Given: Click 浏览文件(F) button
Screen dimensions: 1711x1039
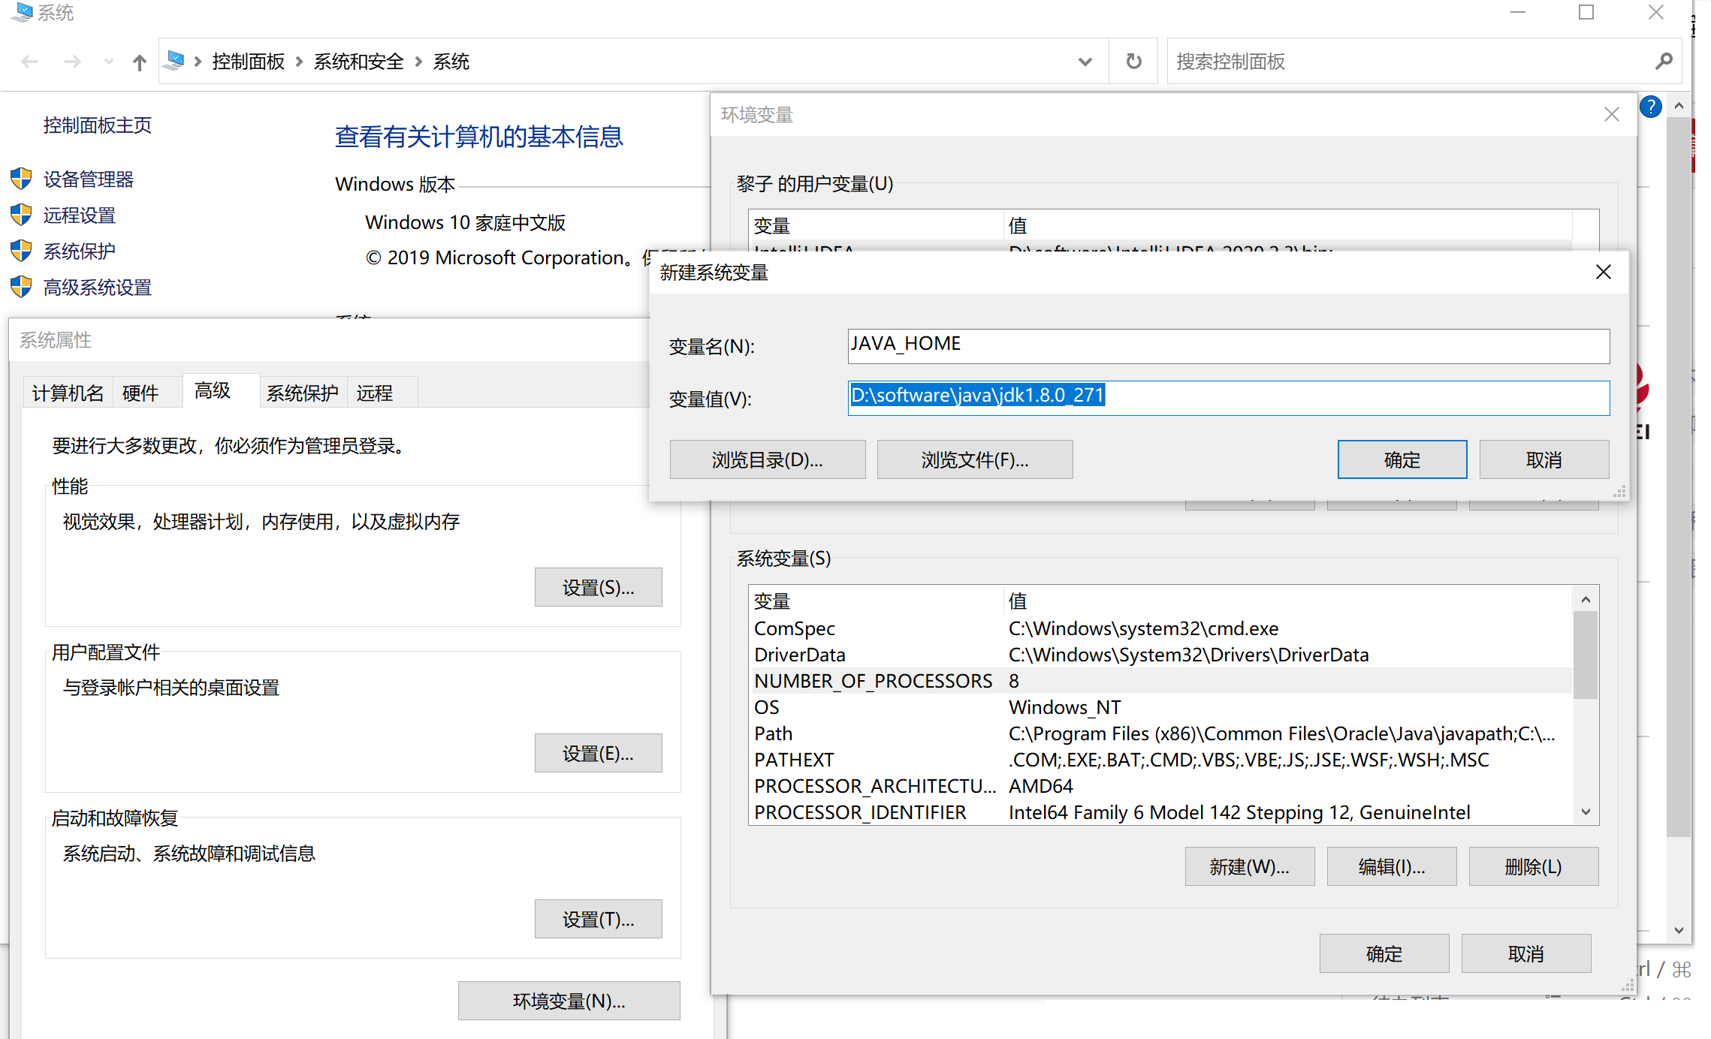Looking at the screenshot, I should pyautogui.click(x=974, y=459).
